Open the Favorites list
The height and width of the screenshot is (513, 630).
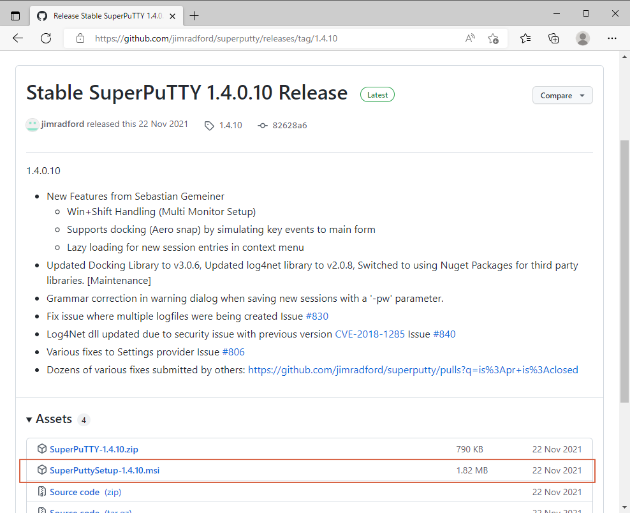click(x=525, y=38)
